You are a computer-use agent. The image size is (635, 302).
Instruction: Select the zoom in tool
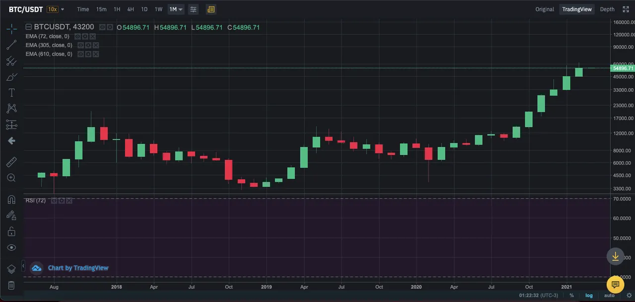[x=11, y=178]
